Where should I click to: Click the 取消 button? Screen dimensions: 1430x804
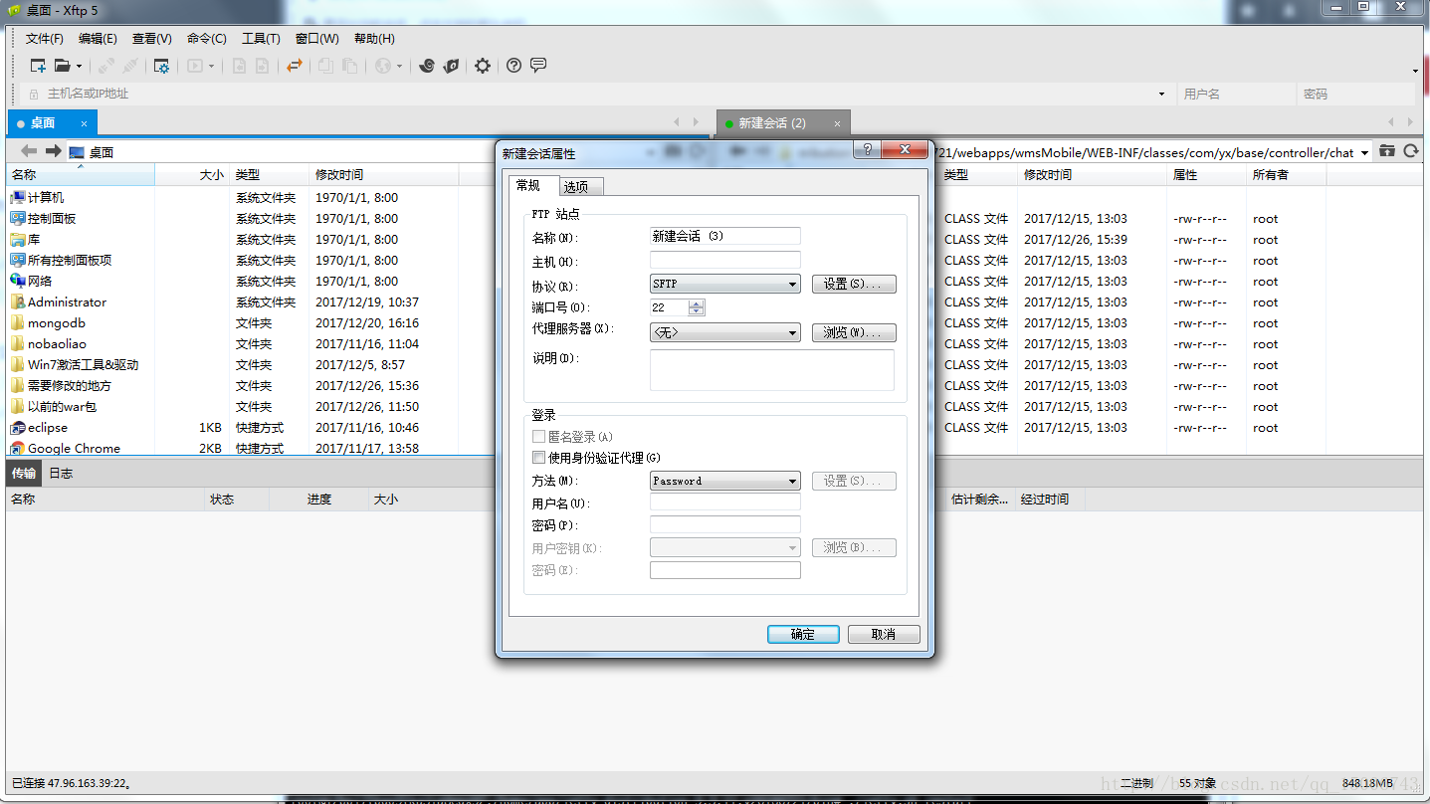884,634
